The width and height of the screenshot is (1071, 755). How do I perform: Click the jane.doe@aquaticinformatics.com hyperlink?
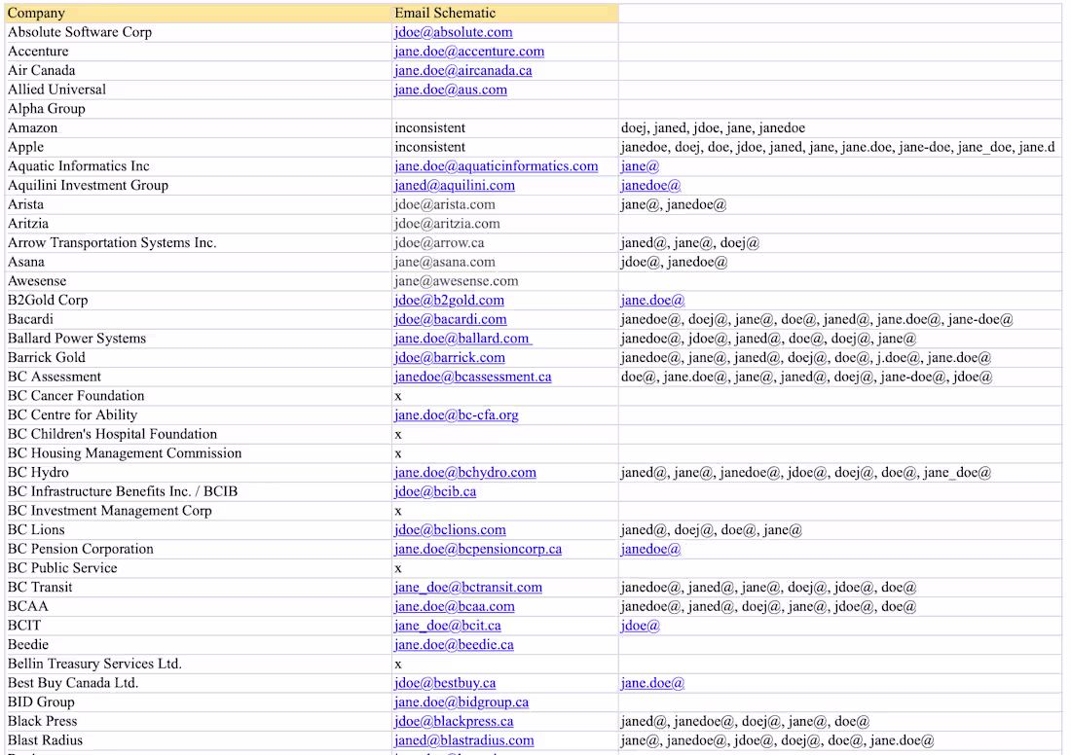[x=495, y=166]
